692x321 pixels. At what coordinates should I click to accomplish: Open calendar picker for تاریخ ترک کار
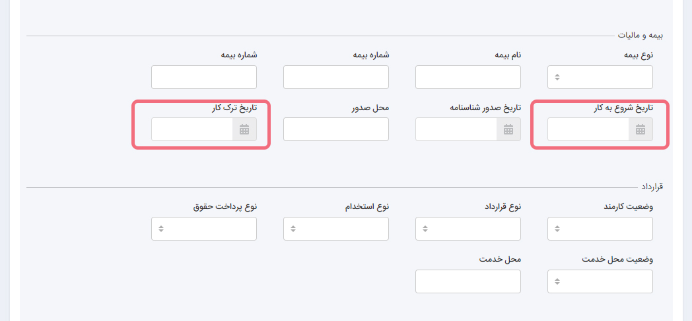point(244,130)
